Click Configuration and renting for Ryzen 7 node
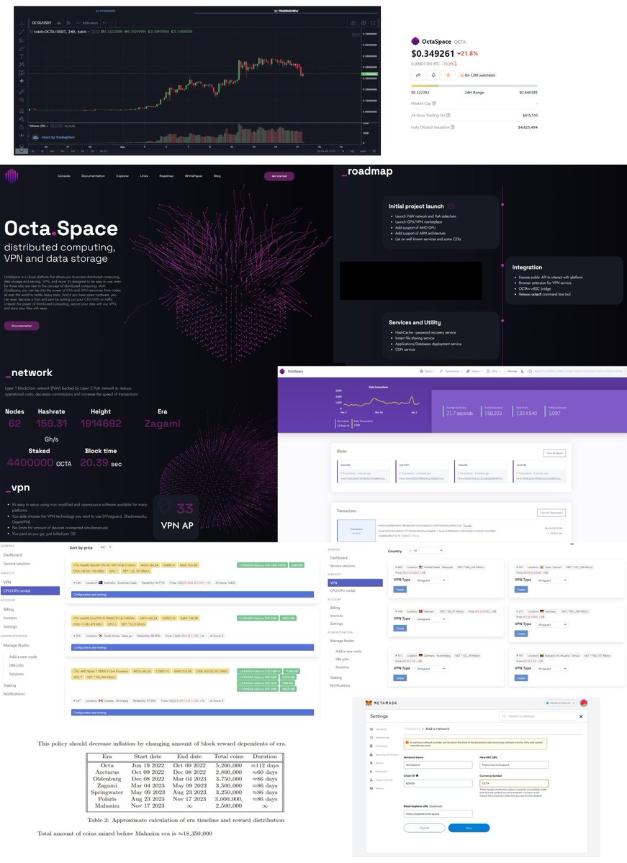 pyautogui.click(x=192, y=713)
